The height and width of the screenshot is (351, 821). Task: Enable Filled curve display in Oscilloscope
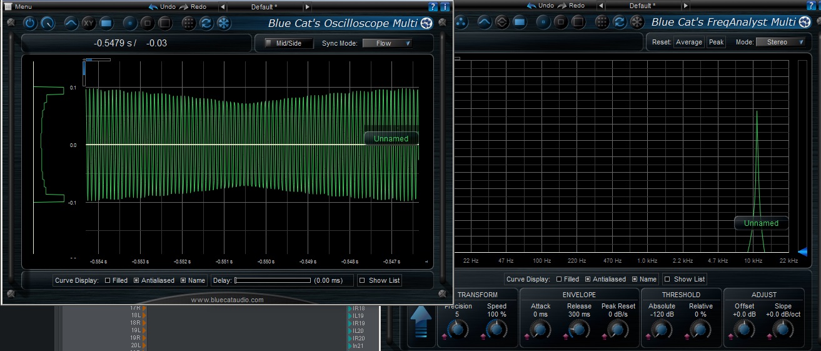click(x=108, y=280)
